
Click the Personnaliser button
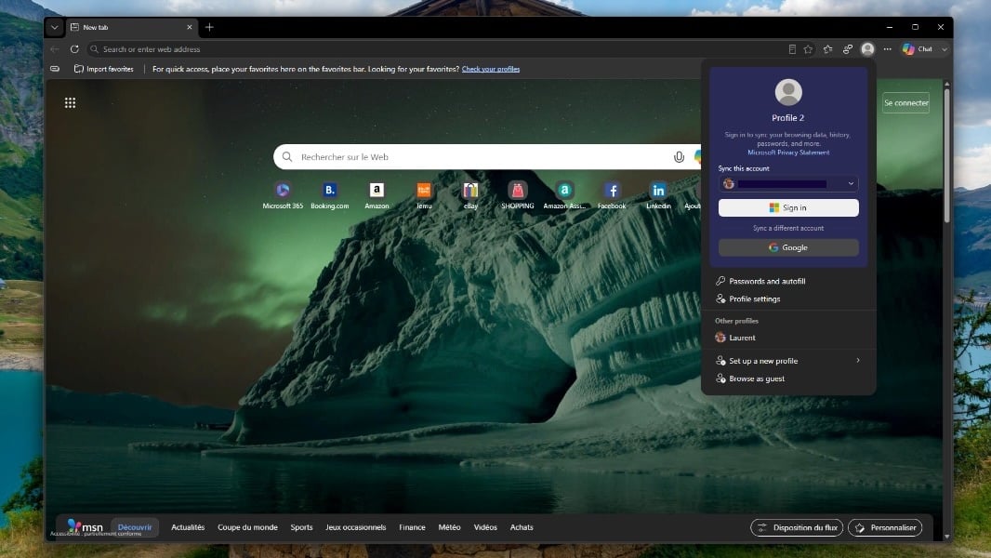(885, 527)
